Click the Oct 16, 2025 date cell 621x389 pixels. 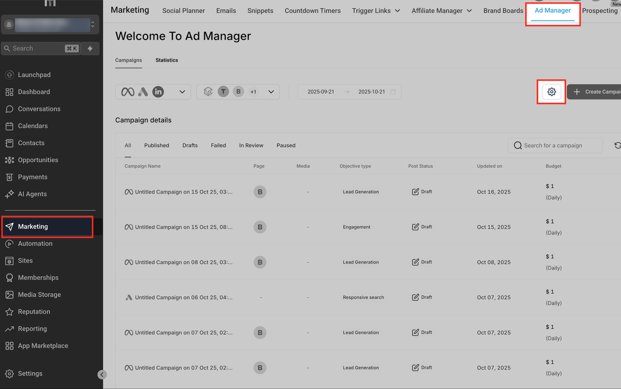pos(494,192)
